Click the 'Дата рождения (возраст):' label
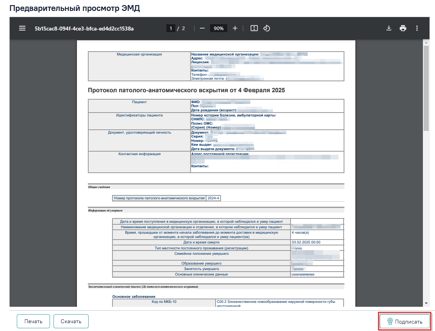 pyautogui.click(x=214, y=110)
